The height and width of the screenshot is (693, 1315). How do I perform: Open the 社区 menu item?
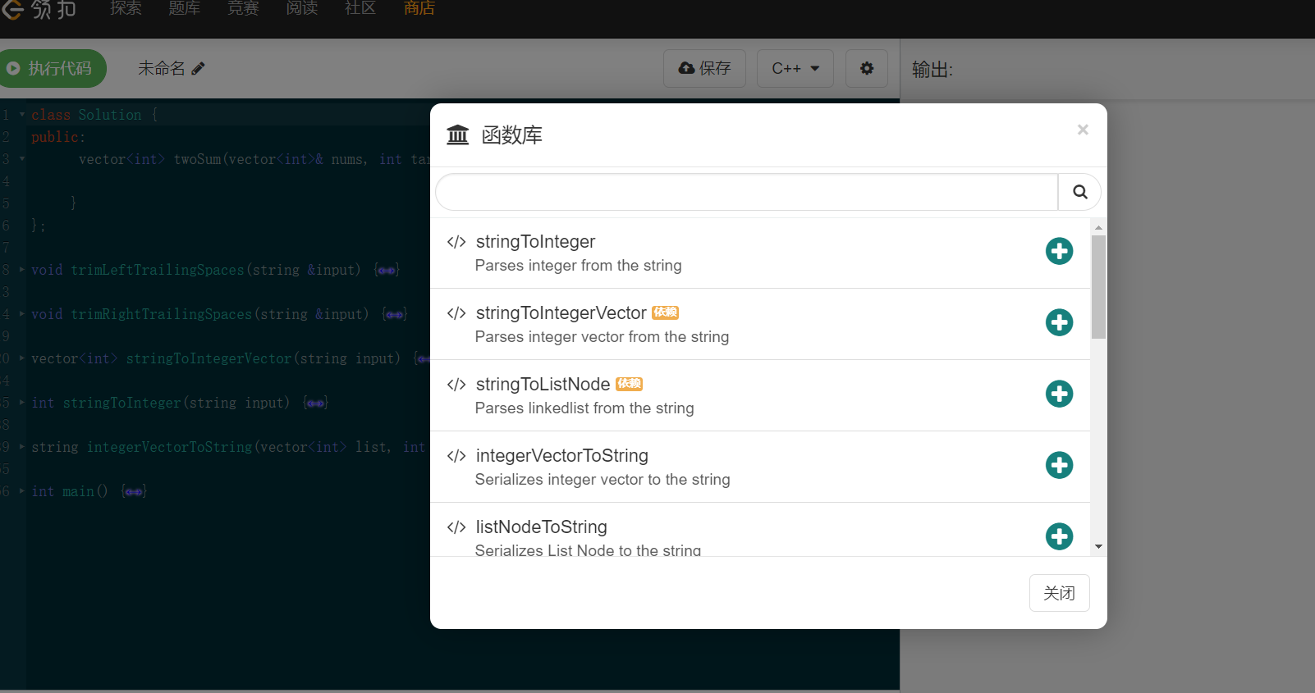pyautogui.click(x=360, y=8)
